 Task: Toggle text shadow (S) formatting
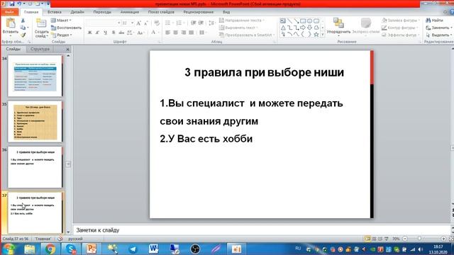pyautogui.click(x=113, y=33)
